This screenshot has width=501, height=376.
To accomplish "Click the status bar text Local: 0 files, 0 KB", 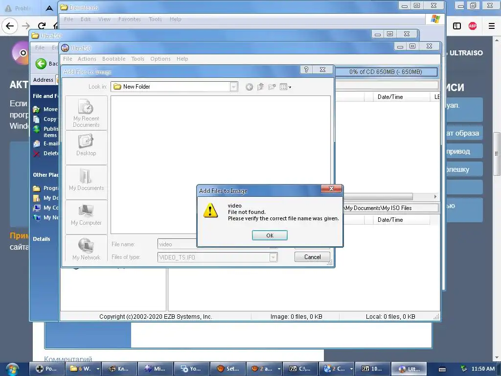I will 390,317.
